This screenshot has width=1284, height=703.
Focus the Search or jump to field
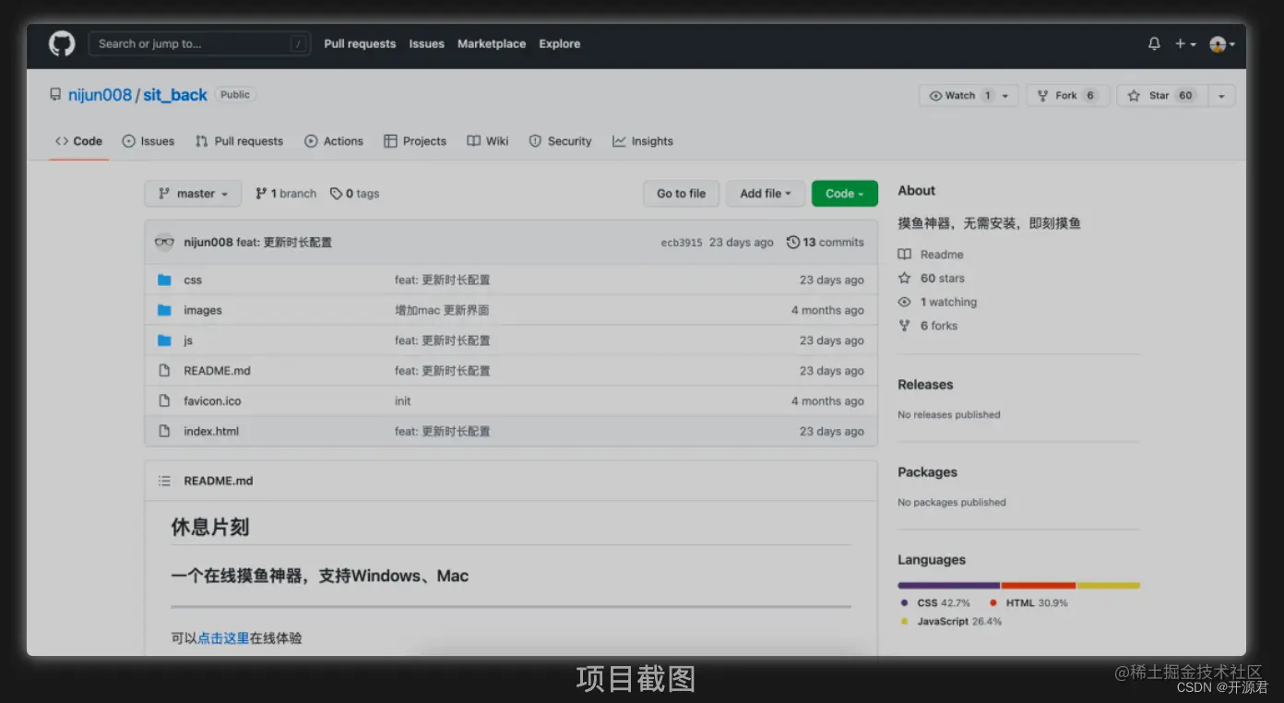[199, 43]
